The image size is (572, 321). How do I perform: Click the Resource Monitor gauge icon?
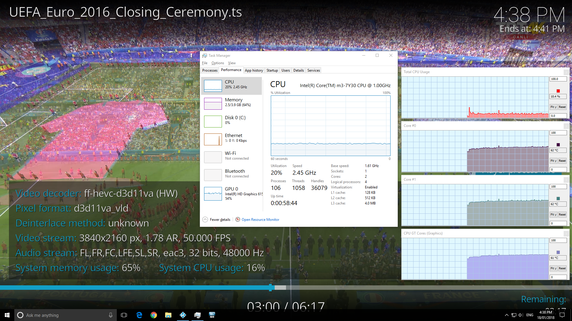click(x=238, y=219)
